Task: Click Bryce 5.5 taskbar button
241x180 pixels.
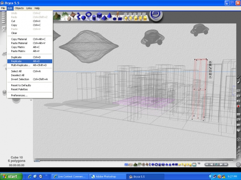Action: click(x=145, y=177)
